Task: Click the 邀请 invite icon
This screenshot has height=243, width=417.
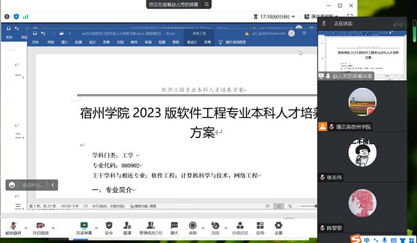Action: (x=127, y=227)
